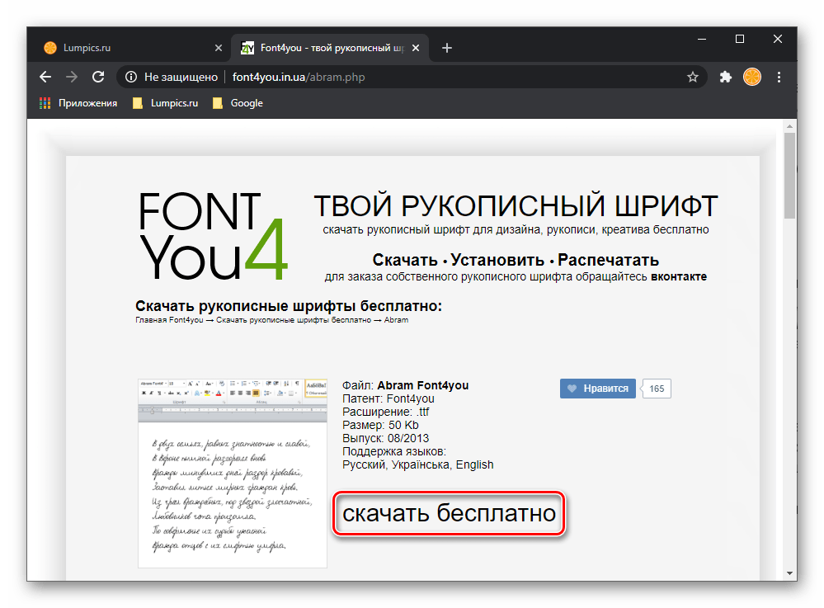Click the Abram font preview thumbnail
Screen dimensions: 824x608
(232, 474)
